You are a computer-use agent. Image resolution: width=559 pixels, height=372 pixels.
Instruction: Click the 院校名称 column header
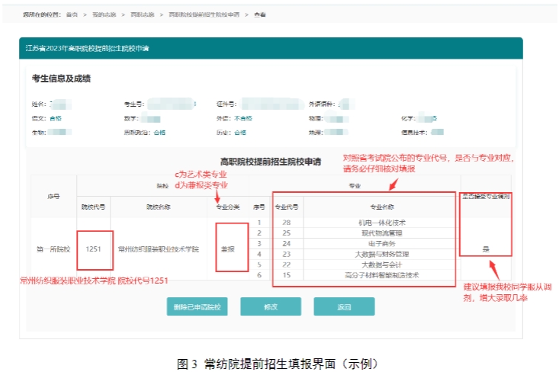coord(159,207)
